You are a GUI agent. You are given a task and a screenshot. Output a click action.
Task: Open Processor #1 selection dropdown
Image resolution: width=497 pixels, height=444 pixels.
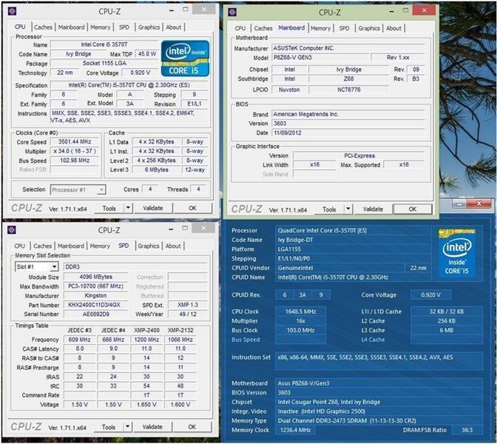(x=78, y=189)
